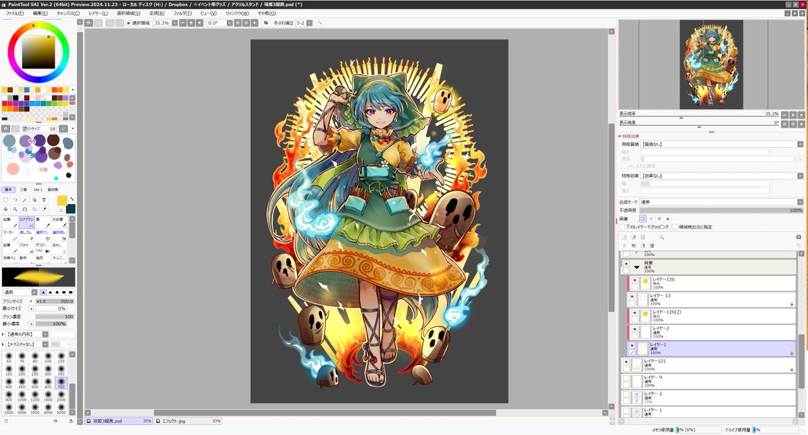Open 合成モード blend mode dropdown

[800, 202]
